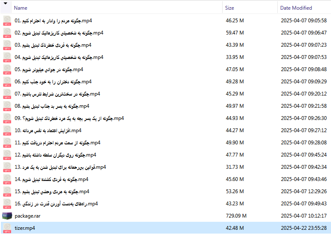Image resolution: width=331 pixels, height=242 pixels.
Task: Click the 42.48 M size value
Action: 235,228
